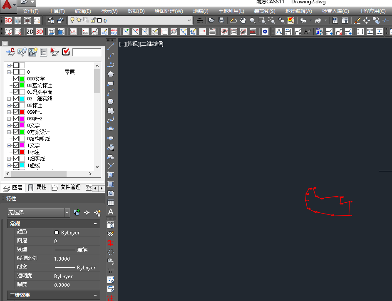Select the Rectangle draw tool
The image size is (392, 301).
(111, 83)
